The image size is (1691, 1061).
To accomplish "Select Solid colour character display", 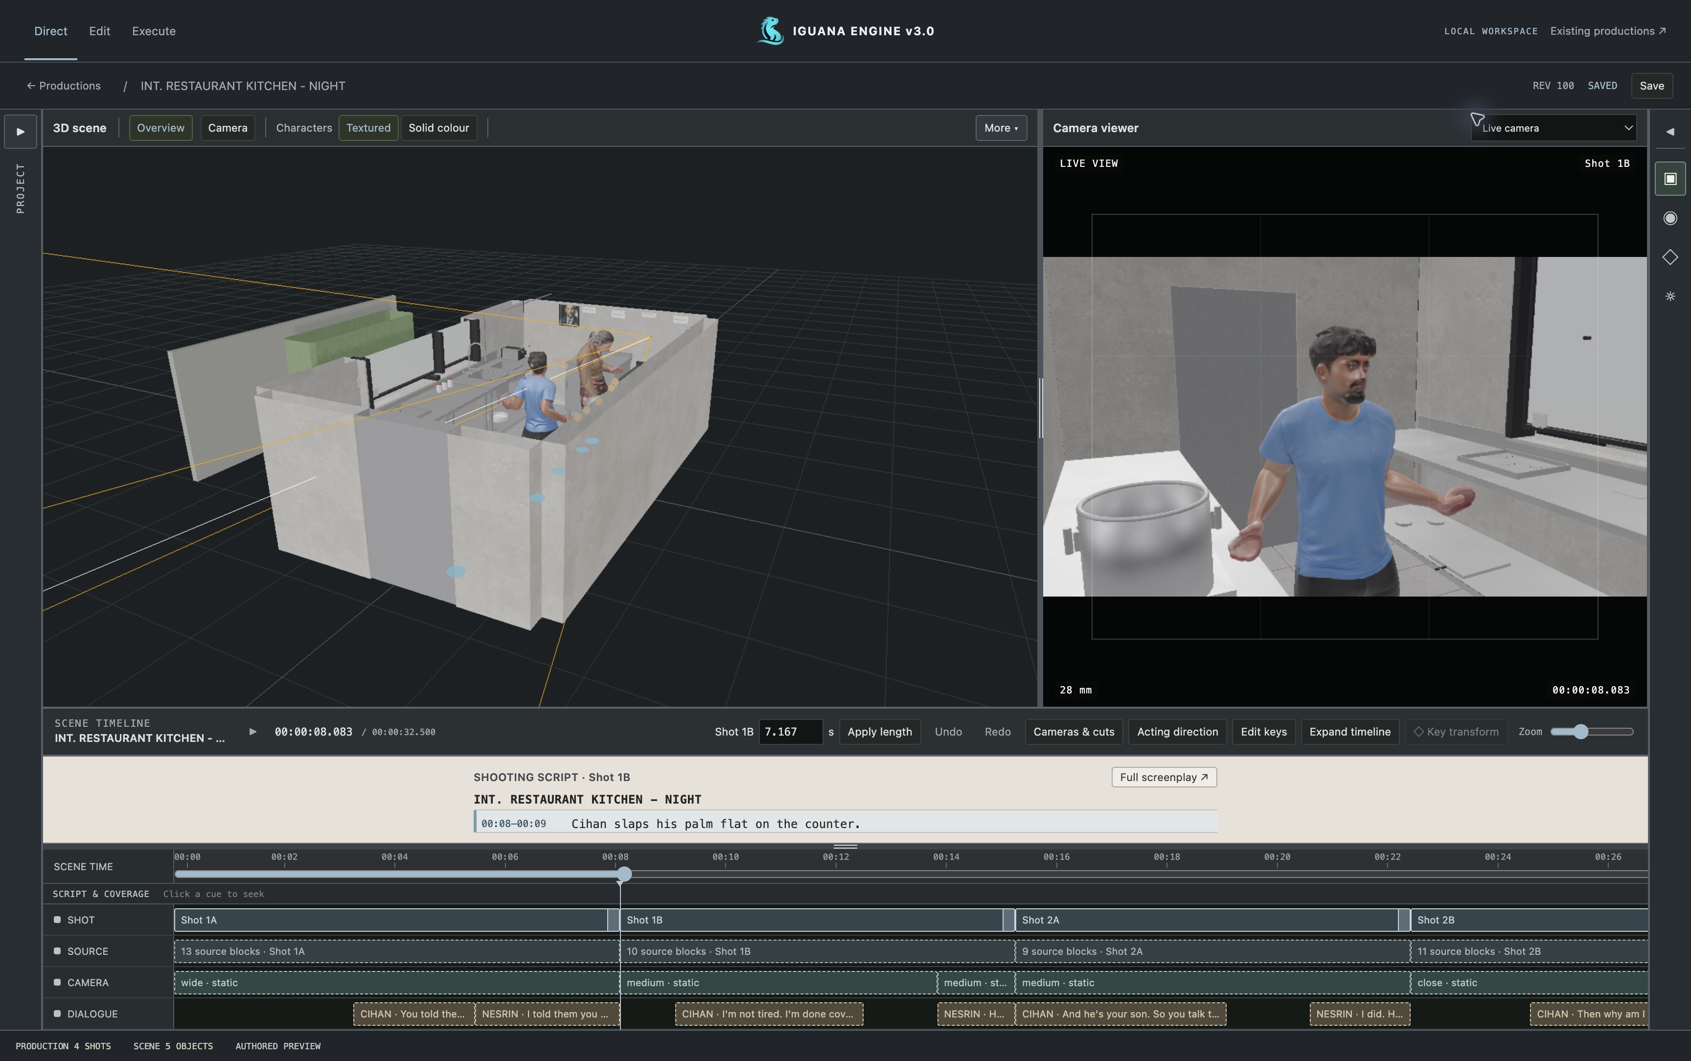I will [x=438, y=128].
